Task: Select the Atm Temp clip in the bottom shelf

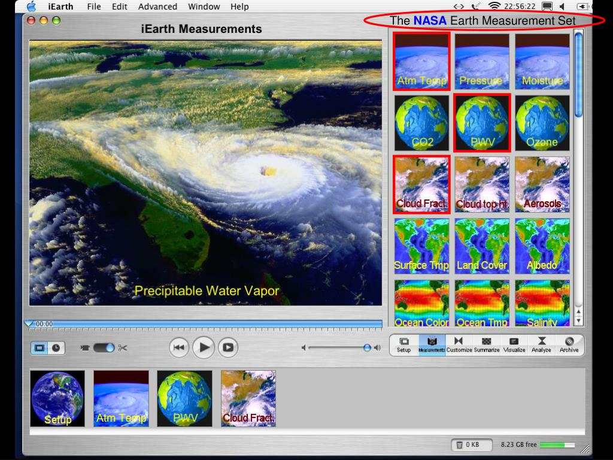Action: [x=121, y=398]
